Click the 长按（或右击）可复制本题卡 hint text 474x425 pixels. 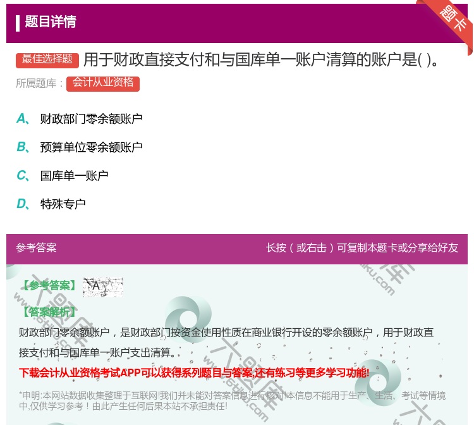pos(362,248)
